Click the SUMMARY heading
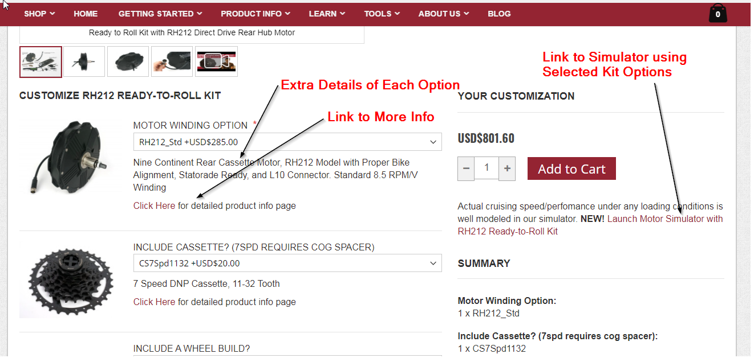754x358 pixels. click(x=484, y=264)
